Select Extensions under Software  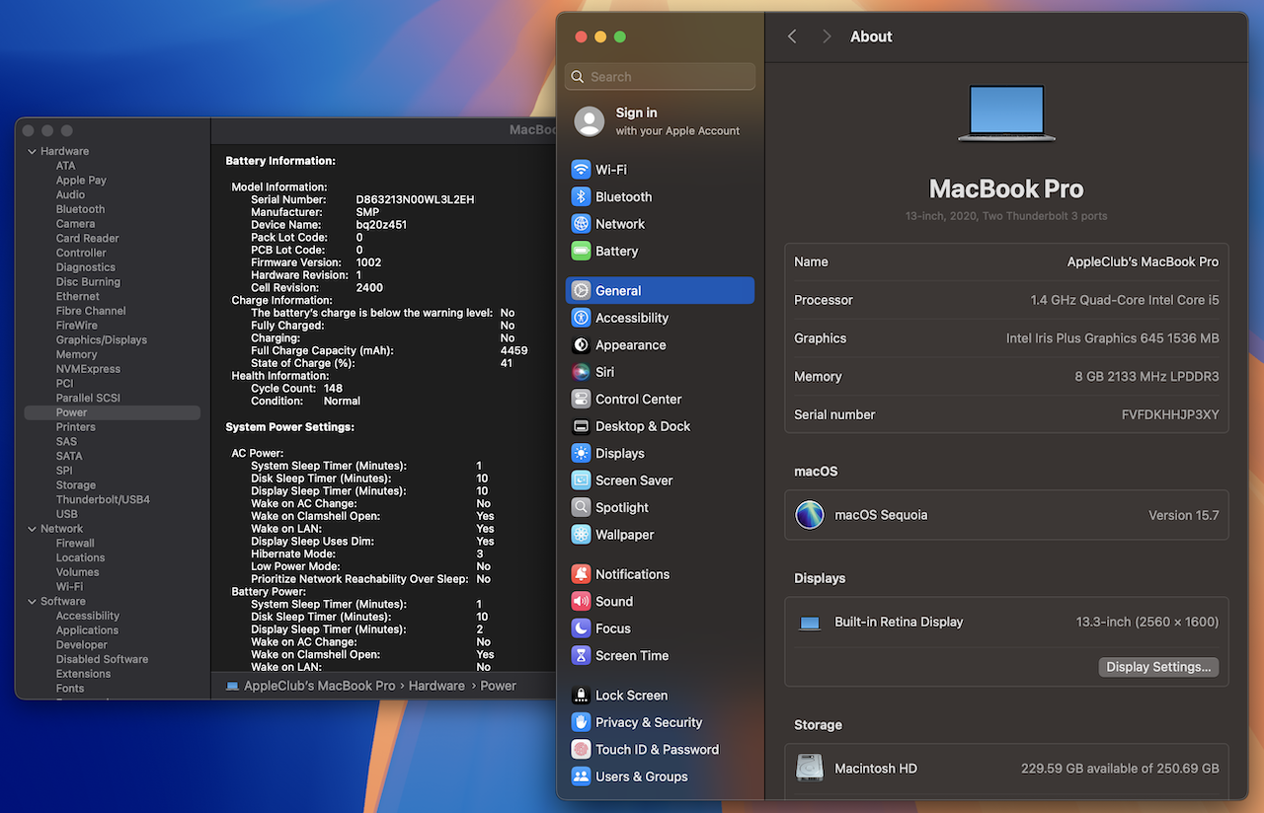click(83, 674)
